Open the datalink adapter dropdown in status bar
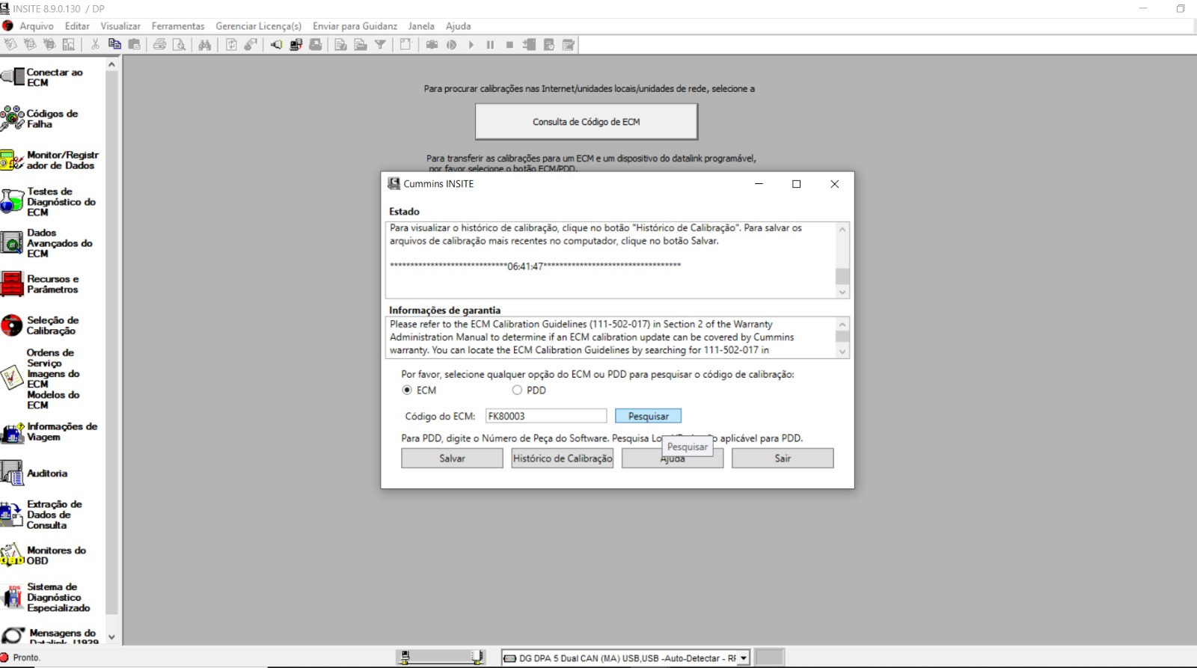This screenshot has height=668, width=1197. [744, 658]
